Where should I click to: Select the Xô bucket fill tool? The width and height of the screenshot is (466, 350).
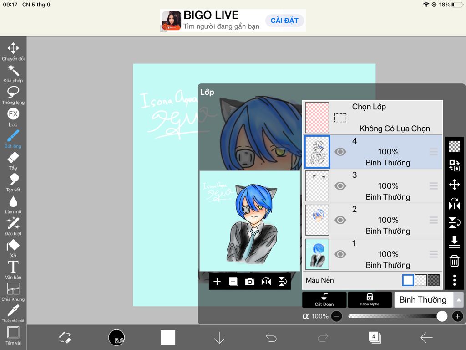13,248
